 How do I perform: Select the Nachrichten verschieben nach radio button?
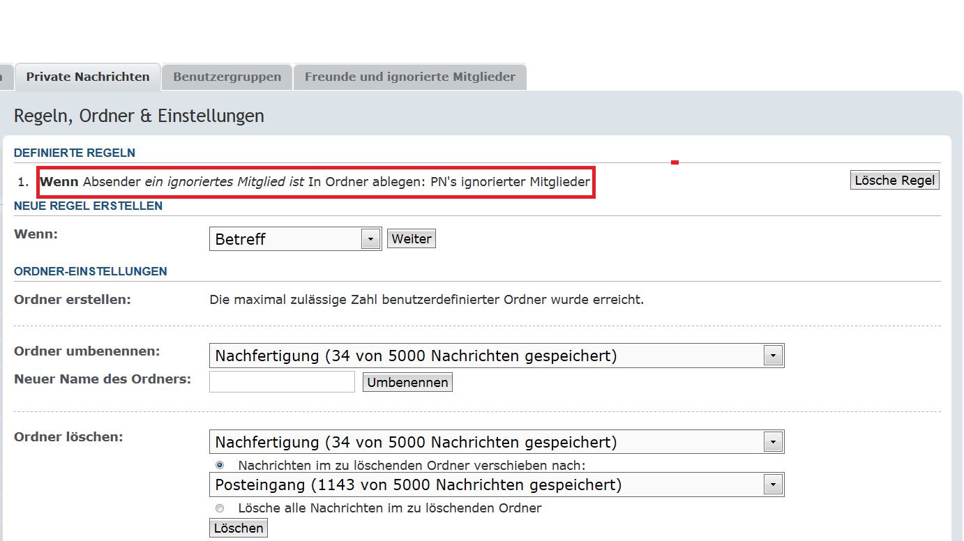220,465
